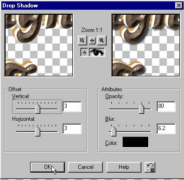This screenshot has width=184, height=180.
Task: Click the four-arrow pan preview icon
Action: click(92, 41)
